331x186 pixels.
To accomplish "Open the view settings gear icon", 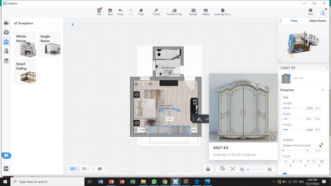I will [222, 169].
